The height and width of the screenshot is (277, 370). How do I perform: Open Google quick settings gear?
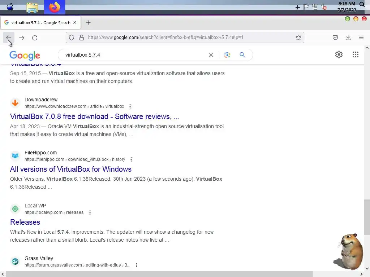click(339, 55)
